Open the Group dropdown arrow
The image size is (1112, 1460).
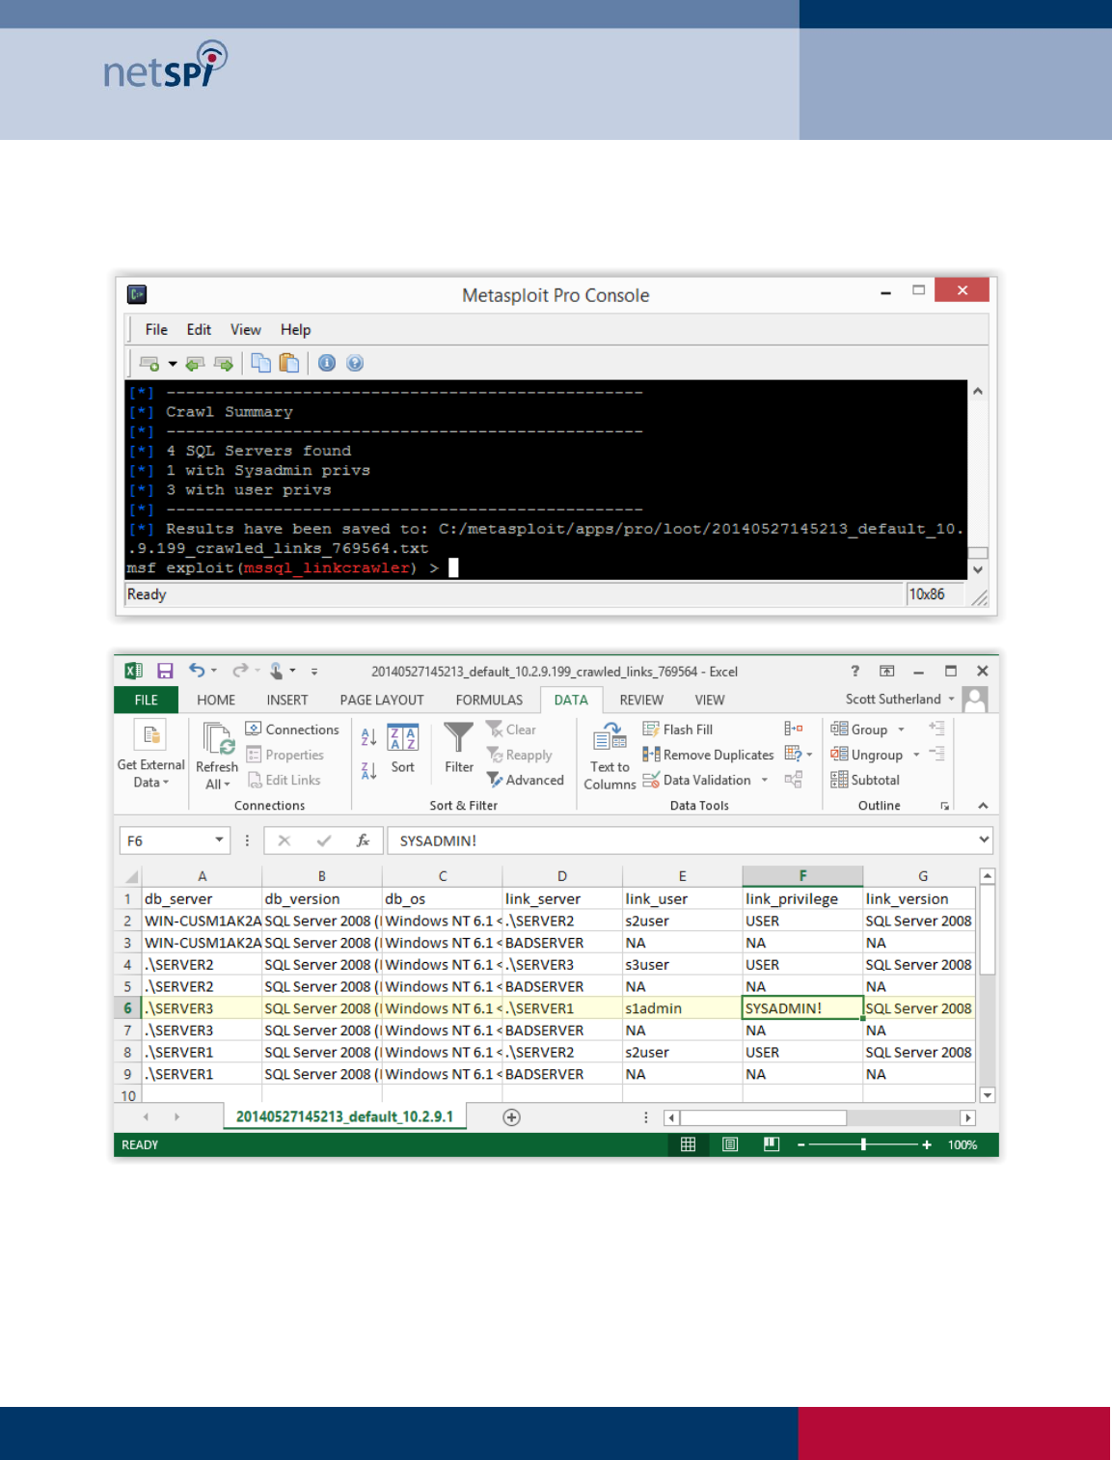point(902,730)
